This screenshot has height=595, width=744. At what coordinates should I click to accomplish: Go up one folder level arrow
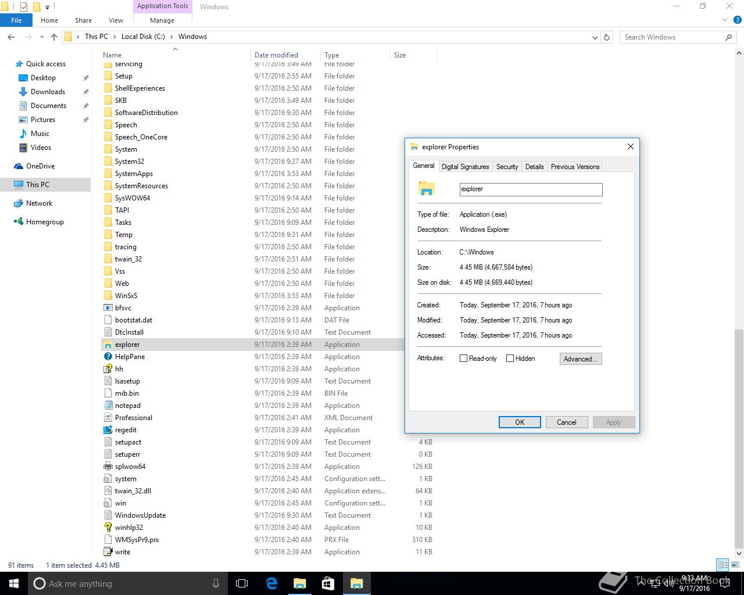[54, 37]
